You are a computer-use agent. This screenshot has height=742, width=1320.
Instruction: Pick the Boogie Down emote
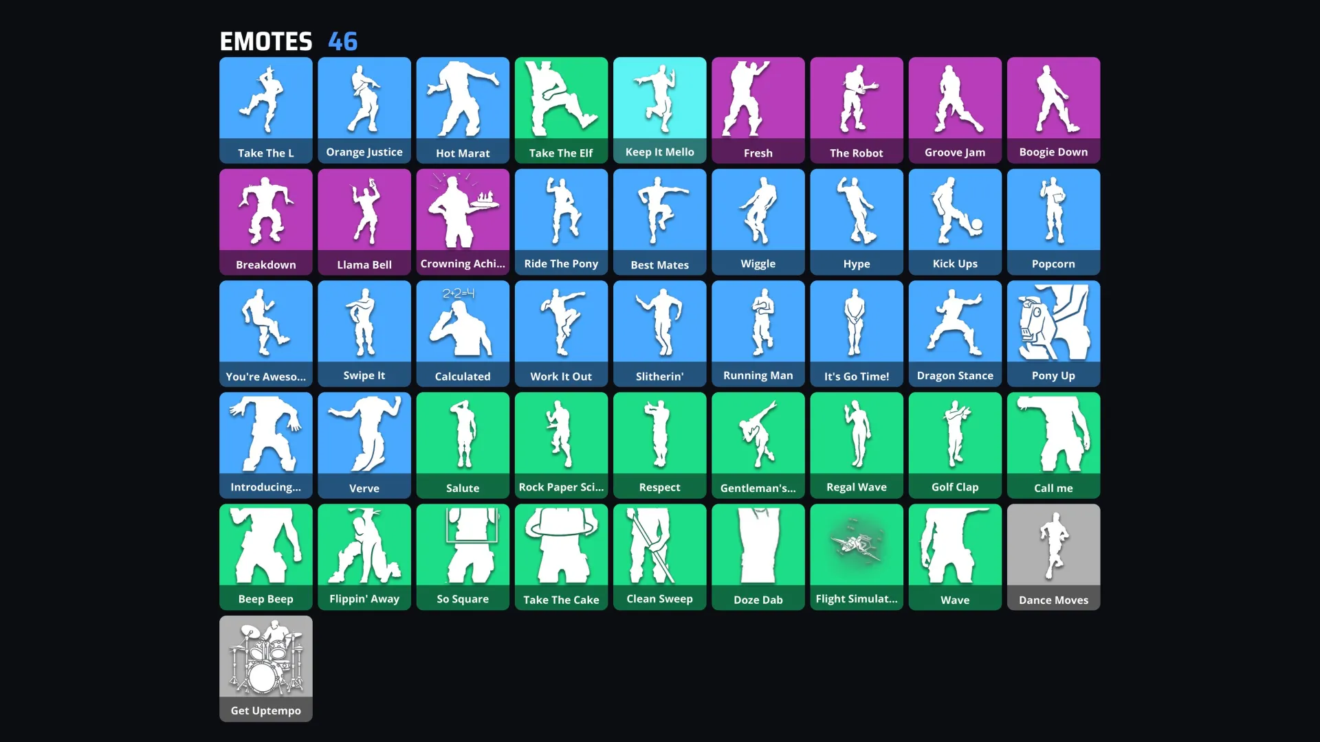[x=1053, y=110]
